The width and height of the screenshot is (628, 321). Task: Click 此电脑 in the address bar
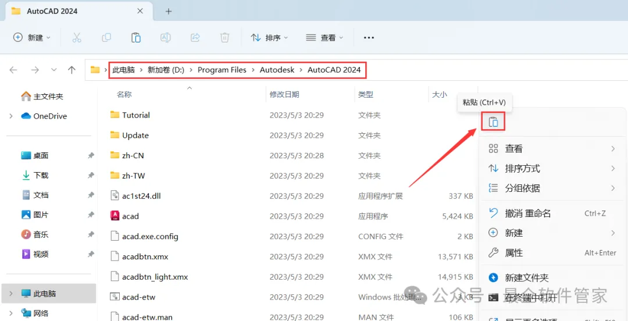pos(123,70)
